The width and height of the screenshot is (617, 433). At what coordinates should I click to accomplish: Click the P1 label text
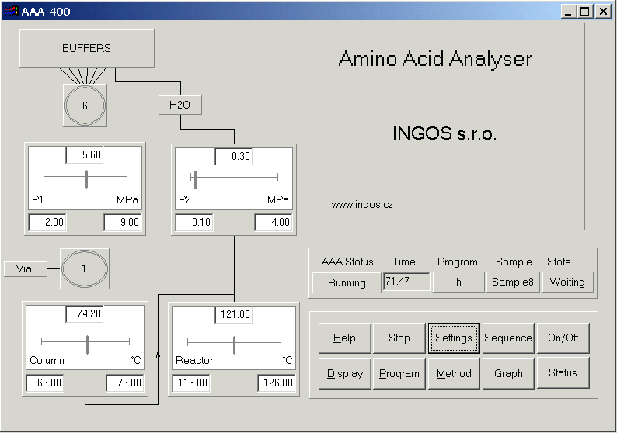pos(37,199)
